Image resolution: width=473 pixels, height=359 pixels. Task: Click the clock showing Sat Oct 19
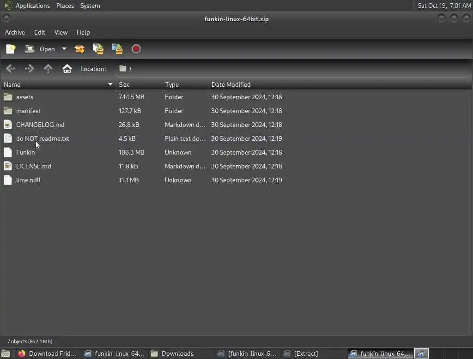pos(444,6)
